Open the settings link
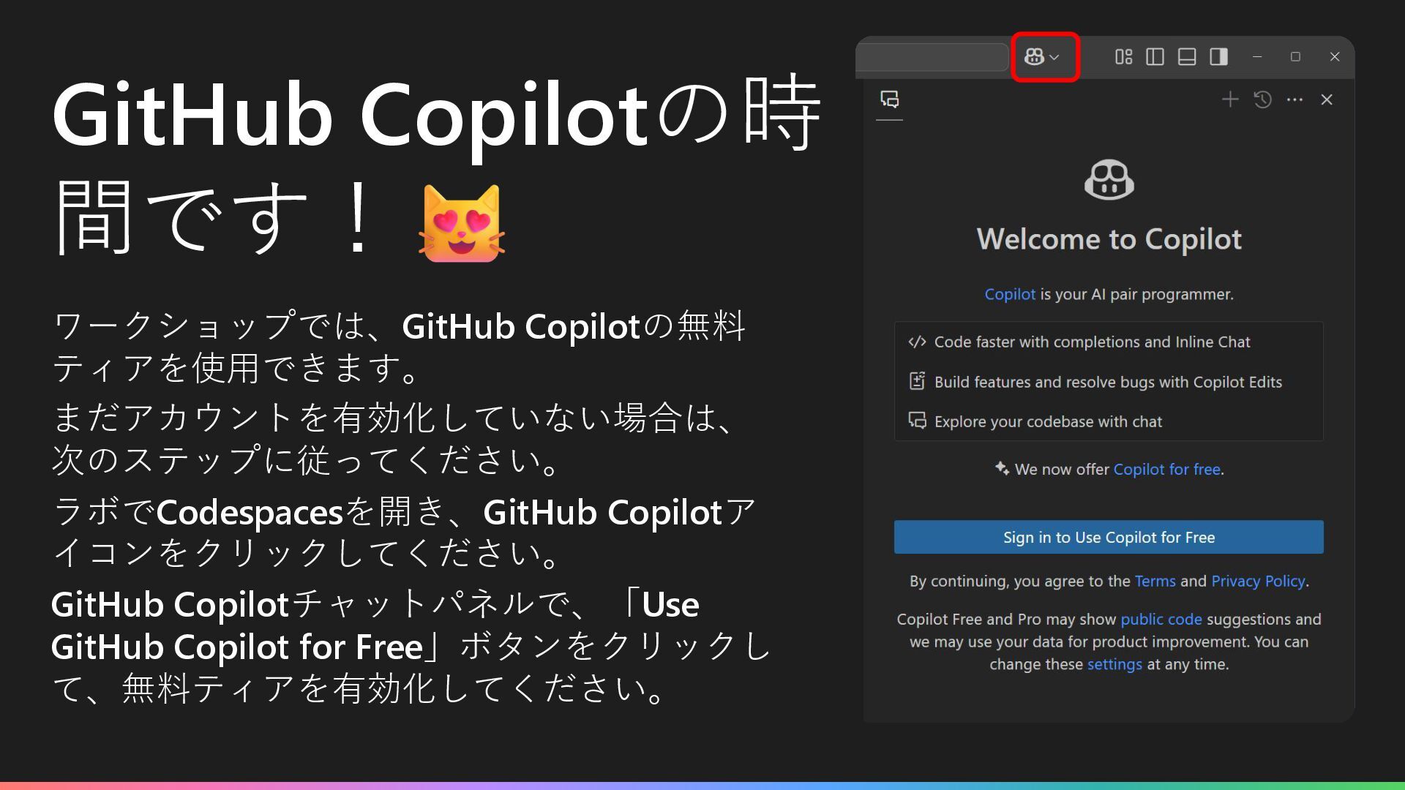 tap(1114, 664)
